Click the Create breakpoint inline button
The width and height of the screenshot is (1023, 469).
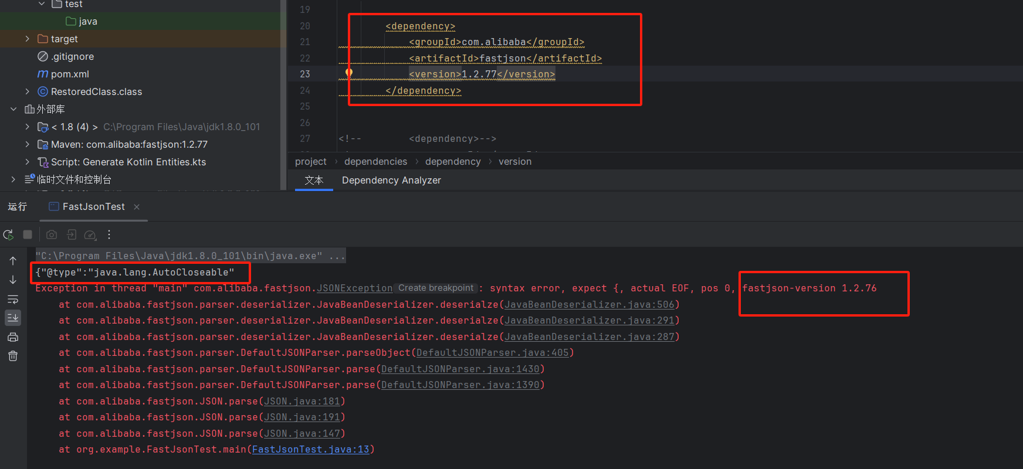point(435,288)
